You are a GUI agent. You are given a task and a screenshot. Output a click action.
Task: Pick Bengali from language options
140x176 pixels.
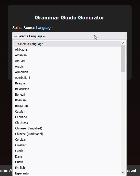pyautogui.click(x=67, y=94)
